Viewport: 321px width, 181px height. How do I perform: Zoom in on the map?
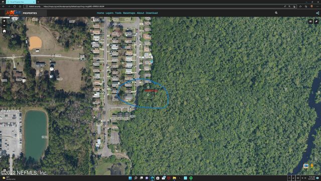pos(4,21)
